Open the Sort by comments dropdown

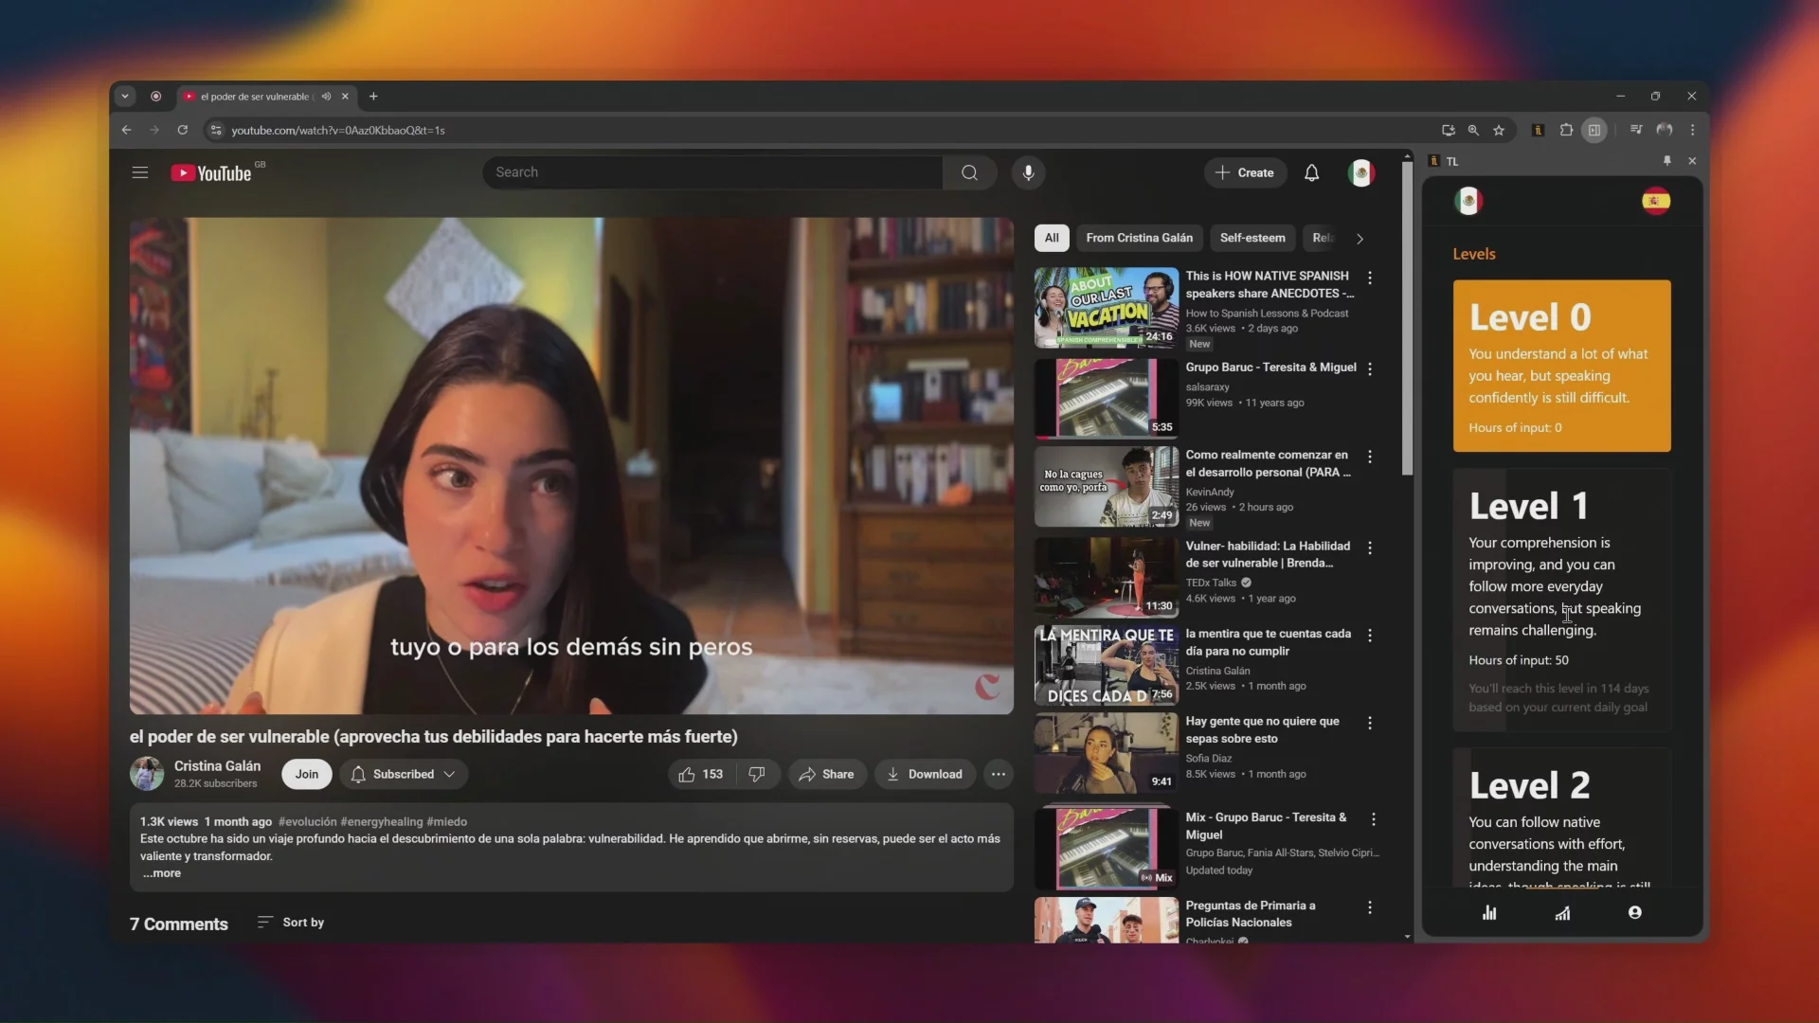[x=291, y=923]
